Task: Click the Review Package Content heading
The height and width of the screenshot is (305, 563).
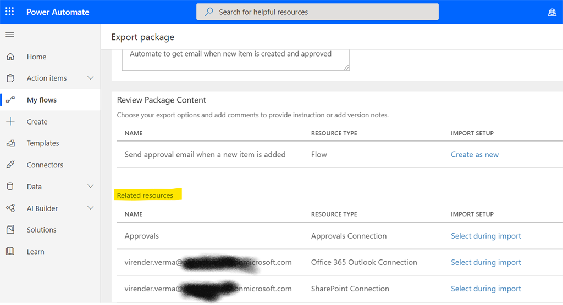Action: click(161, 100)
